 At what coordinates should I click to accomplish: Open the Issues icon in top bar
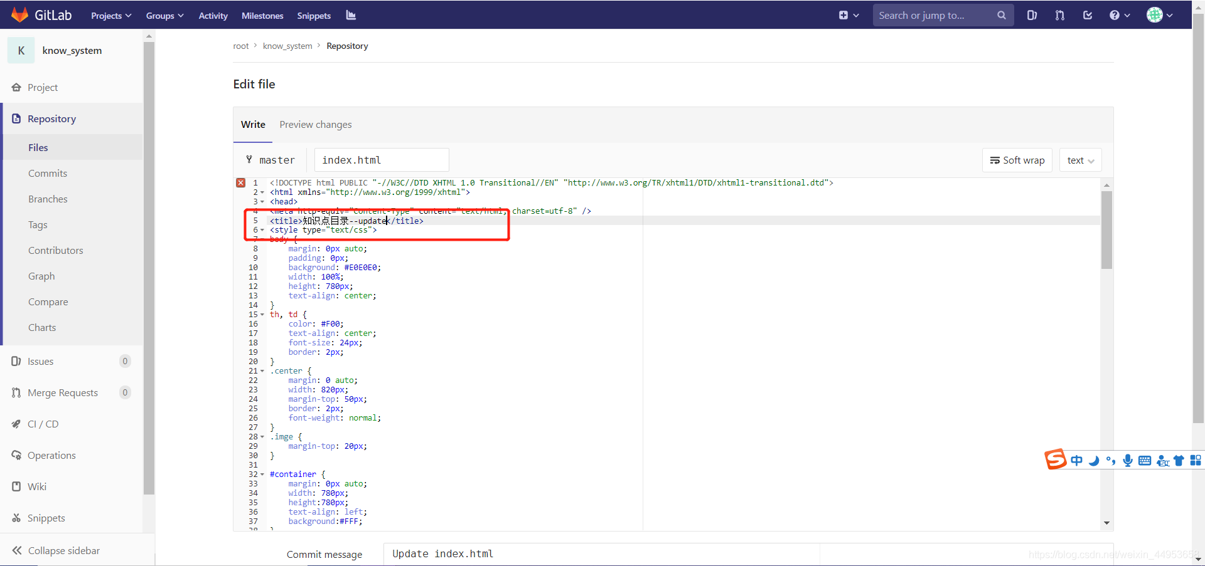pos(1032,15)
